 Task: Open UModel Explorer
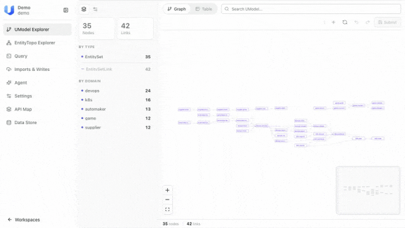coord(37,30)
